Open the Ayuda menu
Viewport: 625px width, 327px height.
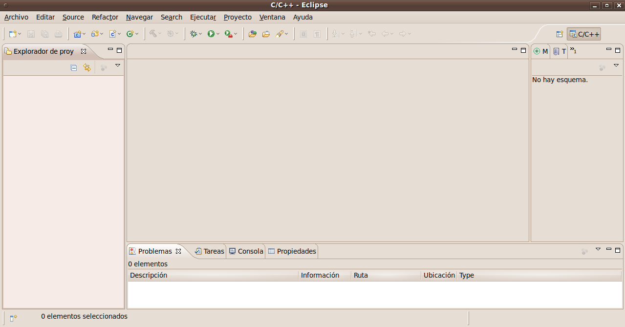pyautogui.click(x=303, y=17)
